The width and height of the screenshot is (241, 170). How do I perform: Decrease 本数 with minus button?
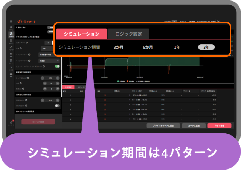[45, 83]
